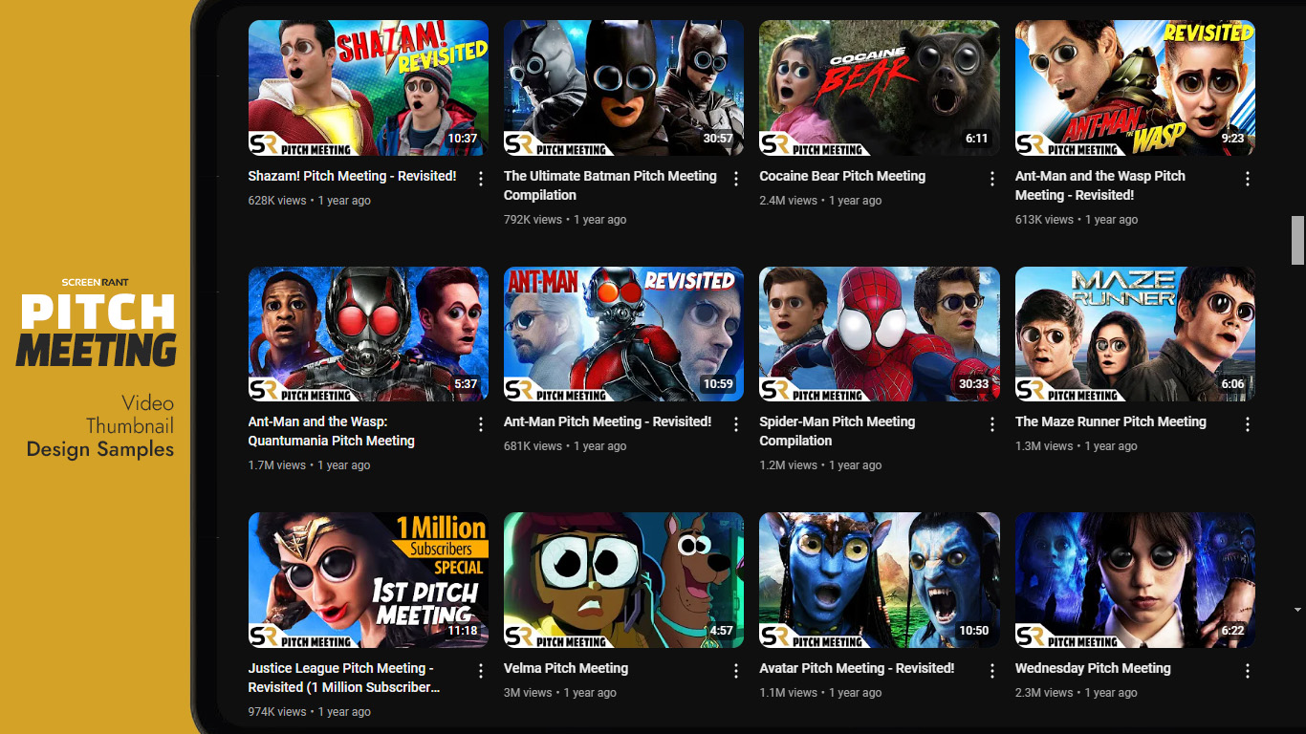Screen dimensions: 1306x734
Task: Play the Avatar Revisited thumbnail
Action: [880, 580]
